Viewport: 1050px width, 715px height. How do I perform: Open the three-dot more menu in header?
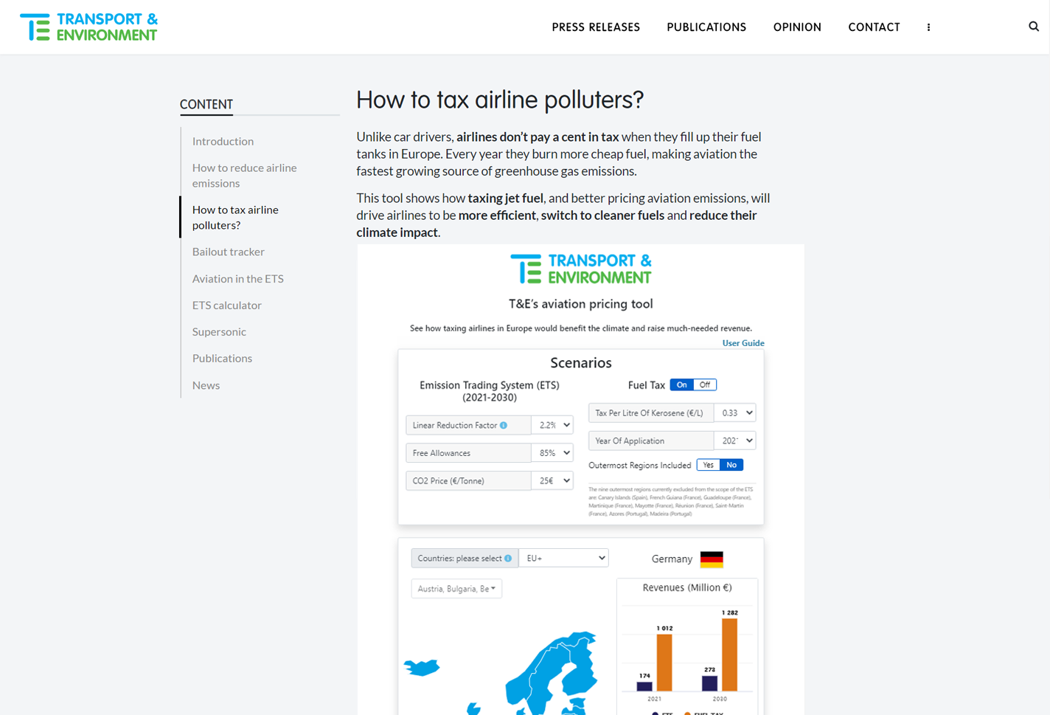(928, 27)
